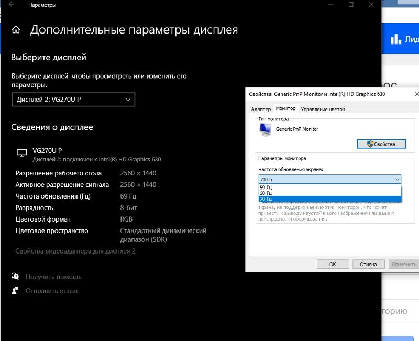Click the Отправить отзыв feedback icon
The width and height of the screenshot is (419, 341).
[15, 291]
